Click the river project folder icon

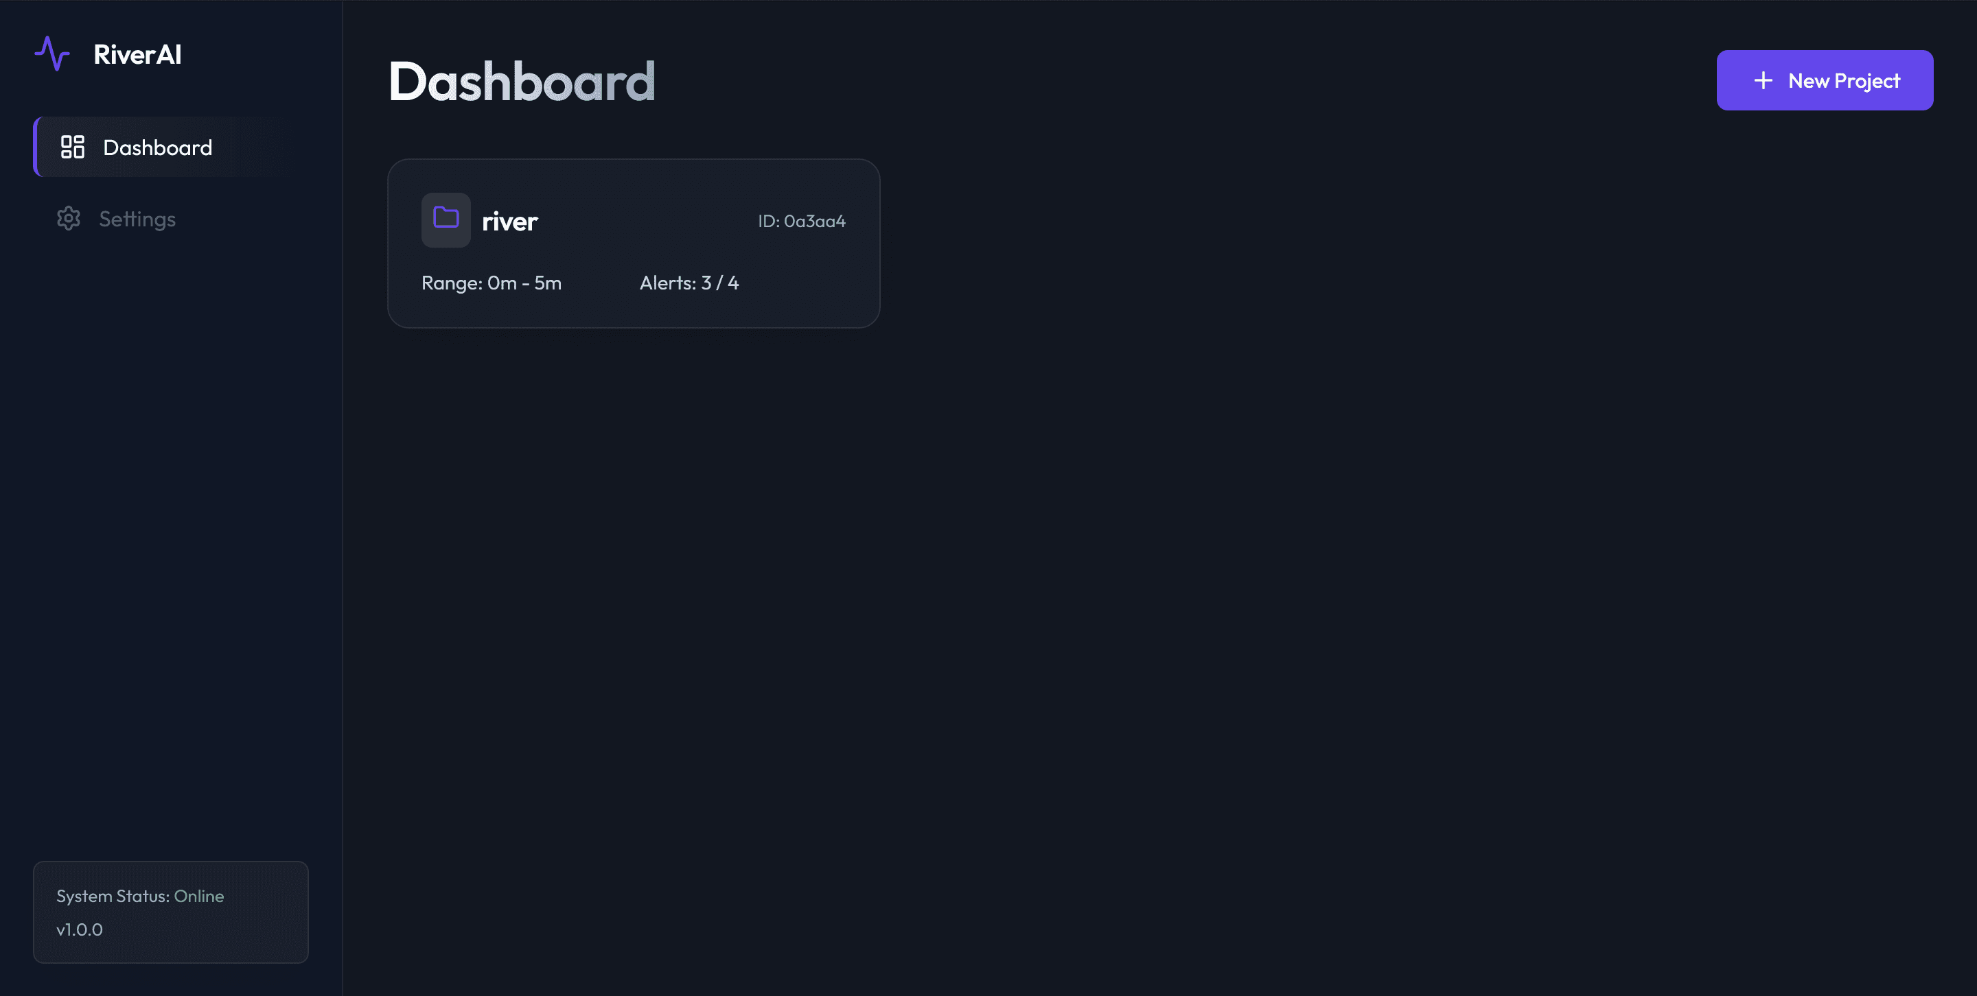(x=446, y=220)
